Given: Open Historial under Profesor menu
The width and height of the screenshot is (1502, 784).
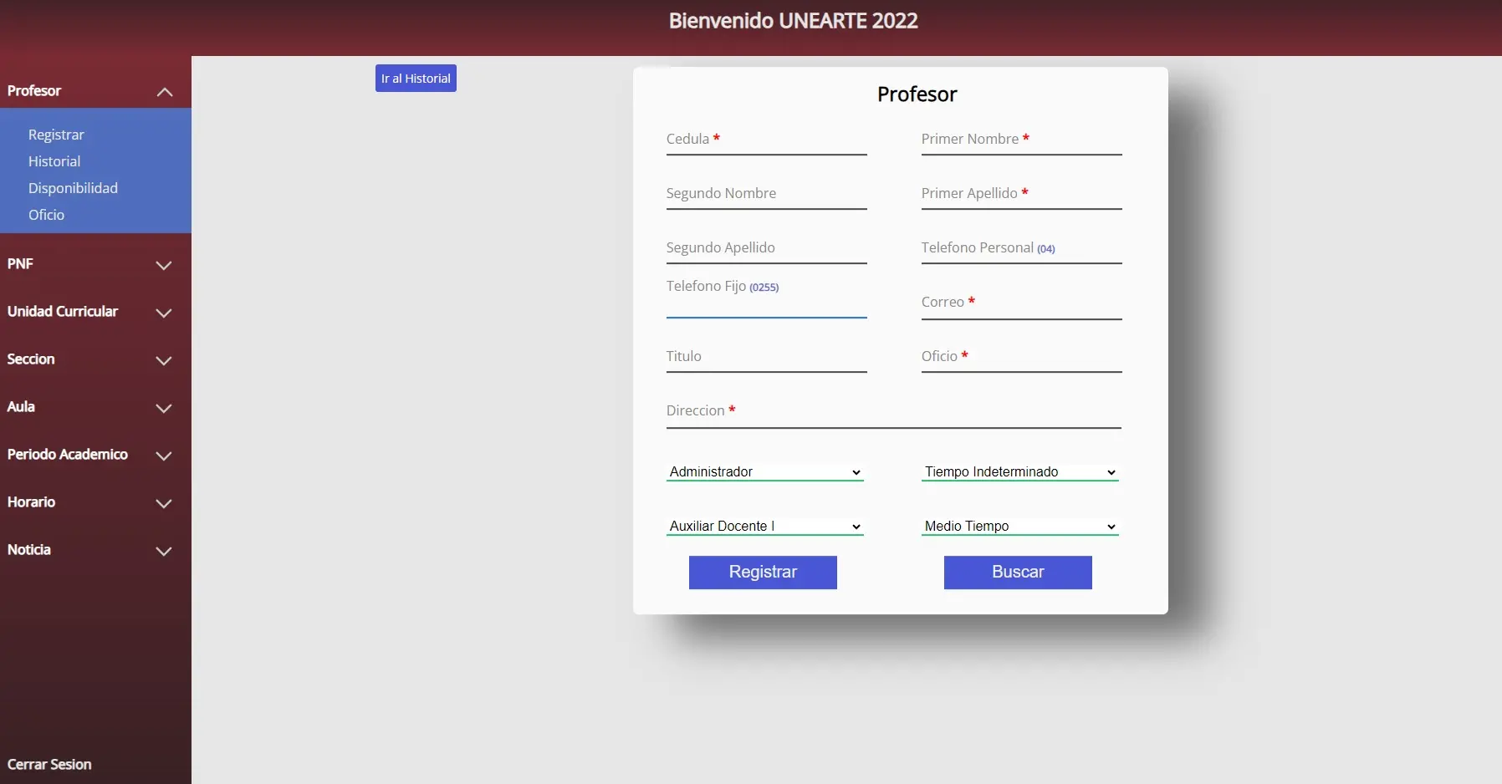Looking at the screenshot, I should (x=54, y=161).
